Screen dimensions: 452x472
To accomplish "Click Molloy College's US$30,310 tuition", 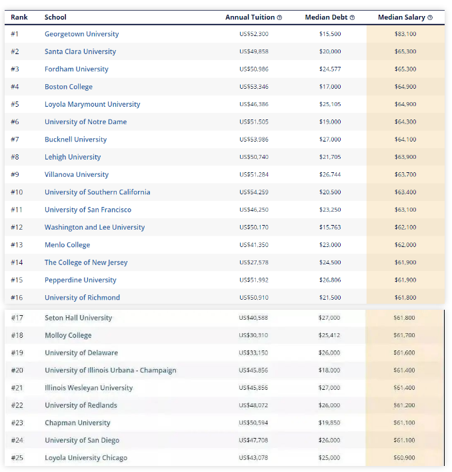I will 253,335.
